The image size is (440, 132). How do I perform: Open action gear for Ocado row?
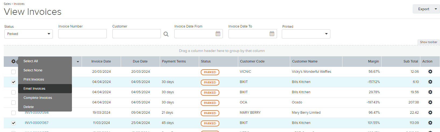pos(430,102)
